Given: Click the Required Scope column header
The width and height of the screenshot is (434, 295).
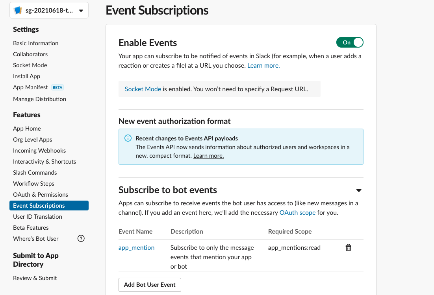Looking at the screenshot, I should (290, 231).
